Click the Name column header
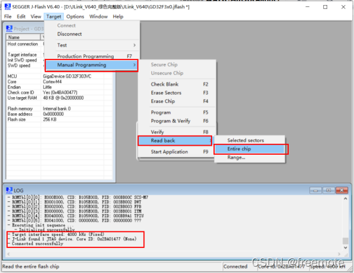354x273 pixels. pos(24,37)
